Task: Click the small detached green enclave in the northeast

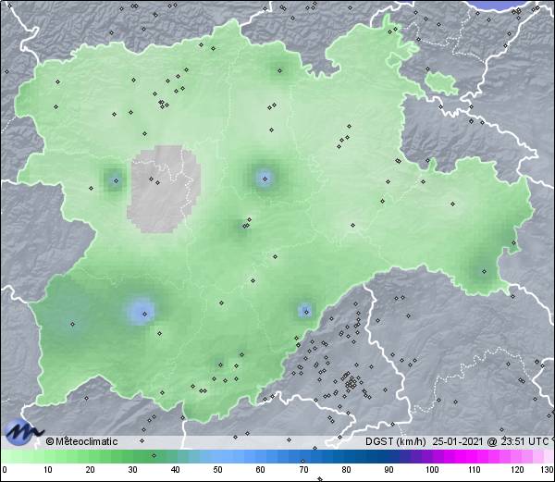Action: click(441, 83)
